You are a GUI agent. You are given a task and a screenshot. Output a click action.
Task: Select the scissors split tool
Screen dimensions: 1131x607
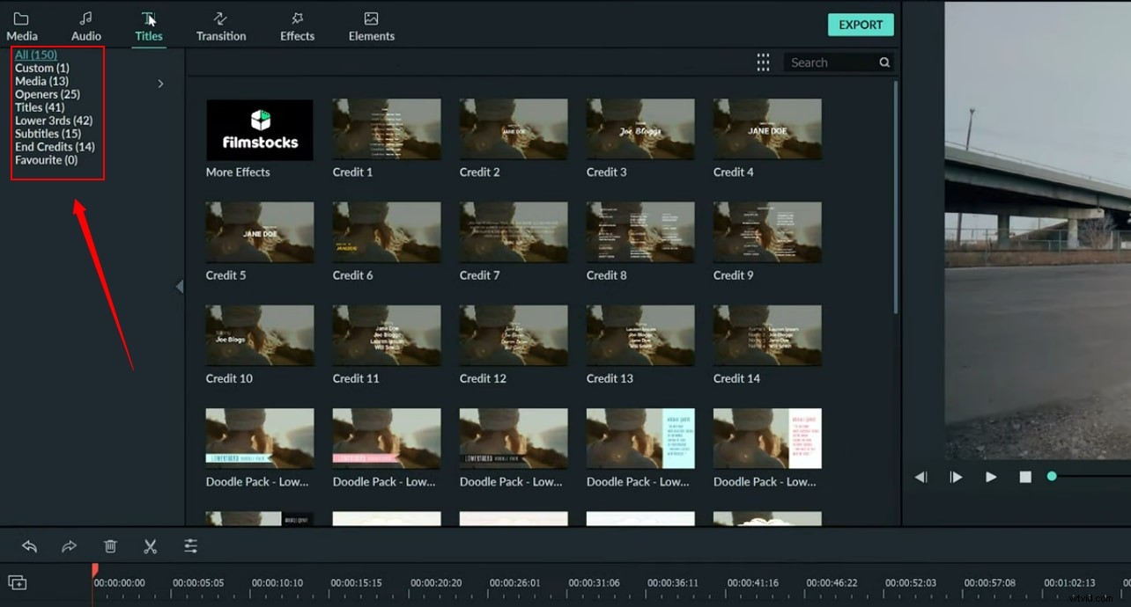click(x=150, y=546)
